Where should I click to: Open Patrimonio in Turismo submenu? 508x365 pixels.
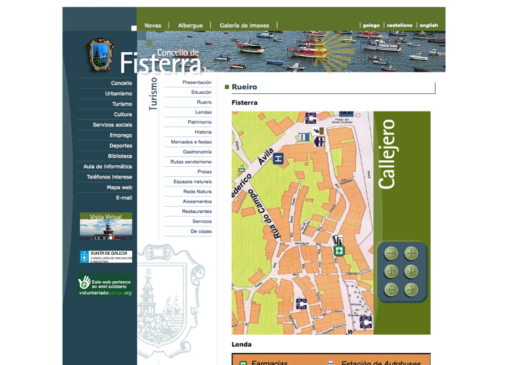click(x=200, y=122)
